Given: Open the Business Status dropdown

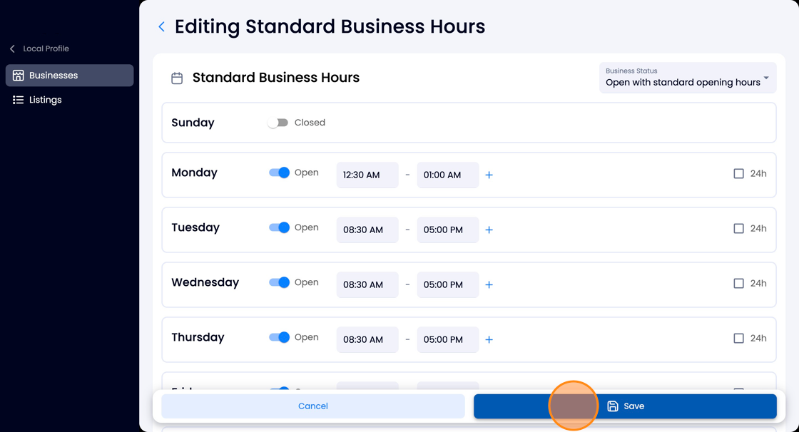Looking at the screenshot, I should point(688,78).
